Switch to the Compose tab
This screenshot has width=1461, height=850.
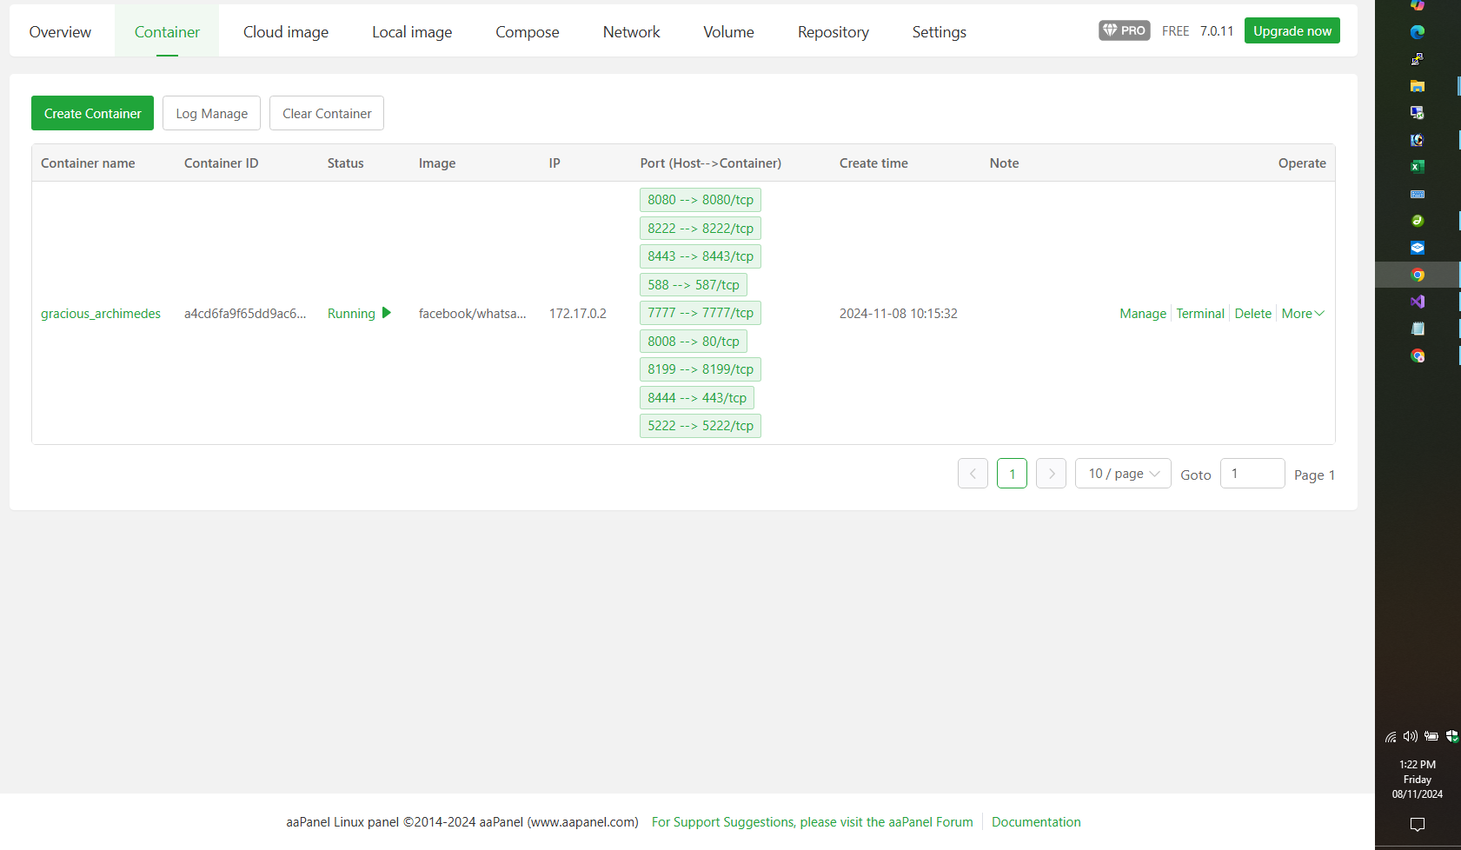pyautogui.click(x=527, y=32)
